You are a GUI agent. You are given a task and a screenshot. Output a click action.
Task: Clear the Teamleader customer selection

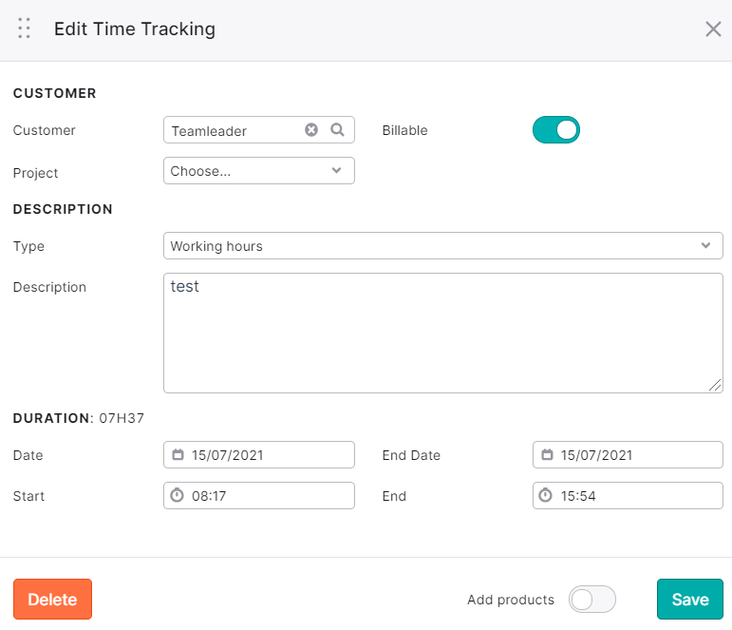(311, 129)
